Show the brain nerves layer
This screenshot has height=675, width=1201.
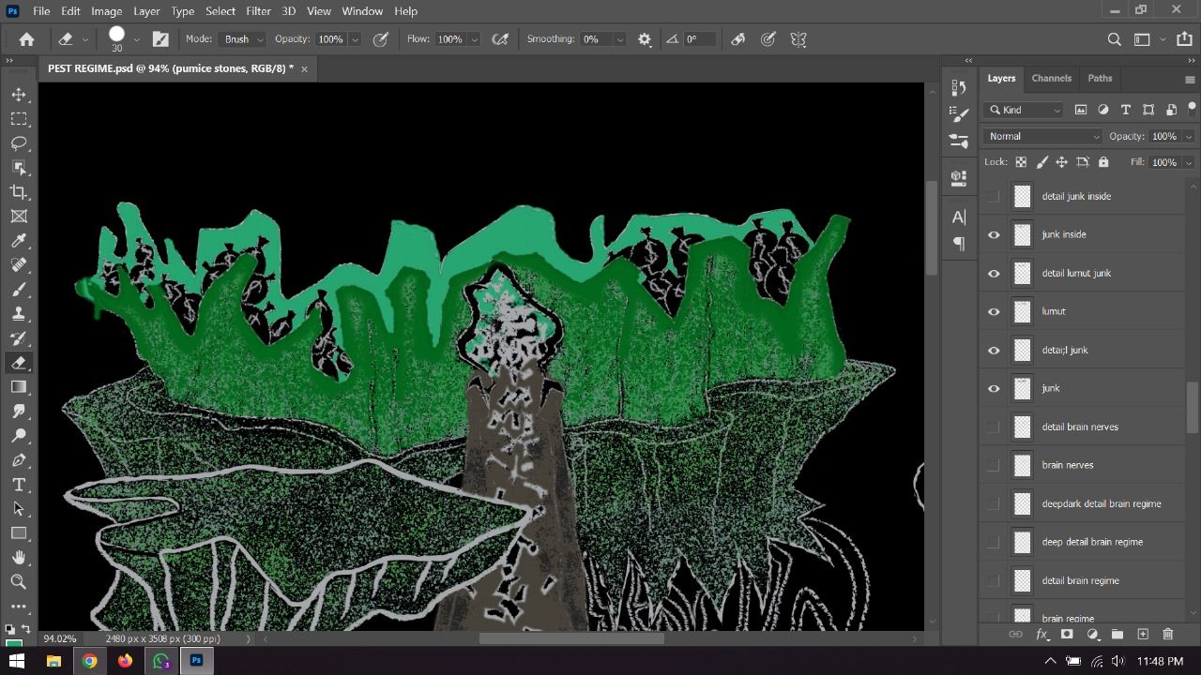point(994,465)
